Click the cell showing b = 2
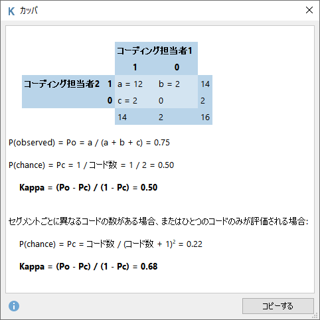This screenshot has height=320, width=320. pos(169,84)
